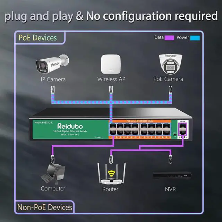
Task: Click the Ethernet plug below IP Camera
Action: click(53, 89)
